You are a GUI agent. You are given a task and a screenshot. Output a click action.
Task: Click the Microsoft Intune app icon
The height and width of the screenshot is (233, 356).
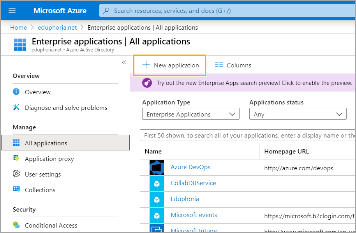point(157,228)
